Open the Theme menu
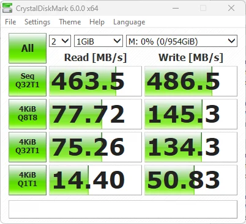The width and height of the screenshot is (246, 224). point(70,22)
